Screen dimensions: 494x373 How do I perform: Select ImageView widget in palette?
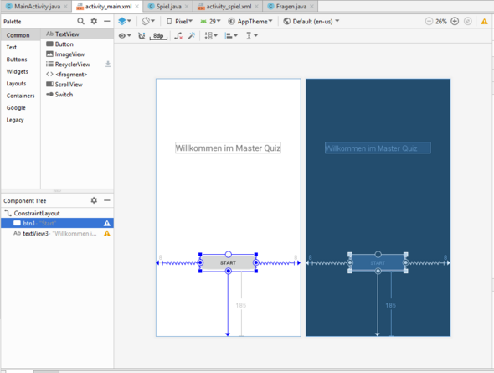(77, 54)
